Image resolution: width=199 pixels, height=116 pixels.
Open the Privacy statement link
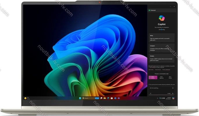(x=166, y=70)
